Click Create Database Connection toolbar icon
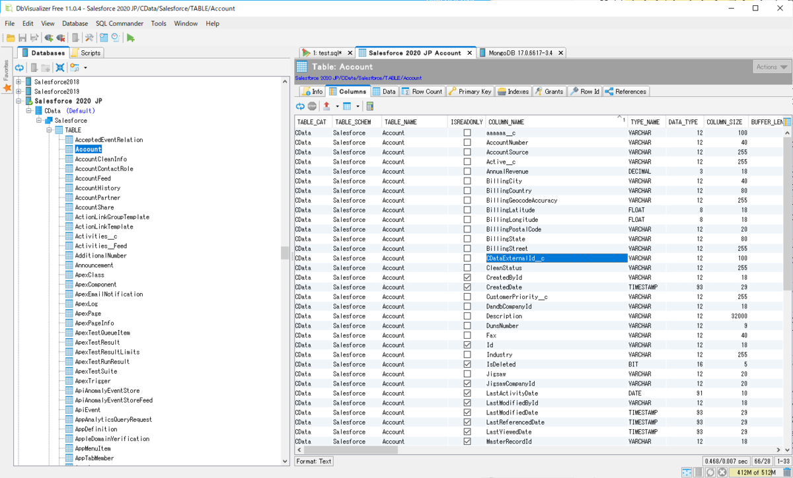Viewport: 793px width, 478px height. click(75, 38)
